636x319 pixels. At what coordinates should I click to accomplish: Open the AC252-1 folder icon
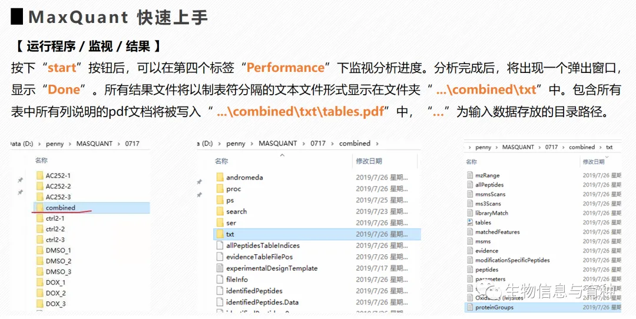click(40, 175)
